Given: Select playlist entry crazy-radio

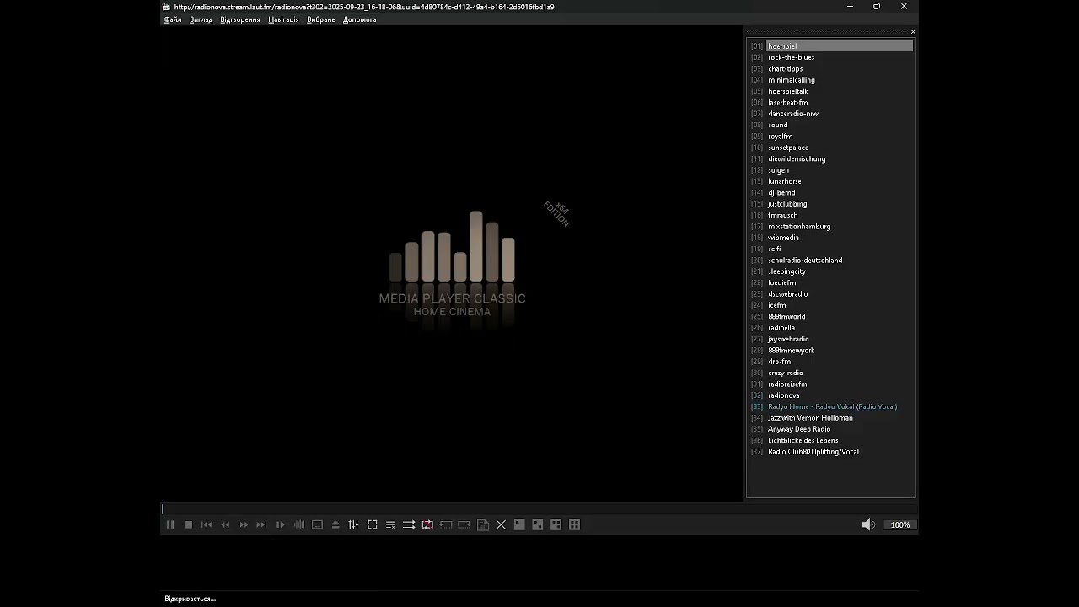Looking at the screenshot, I should pos(831,373).
